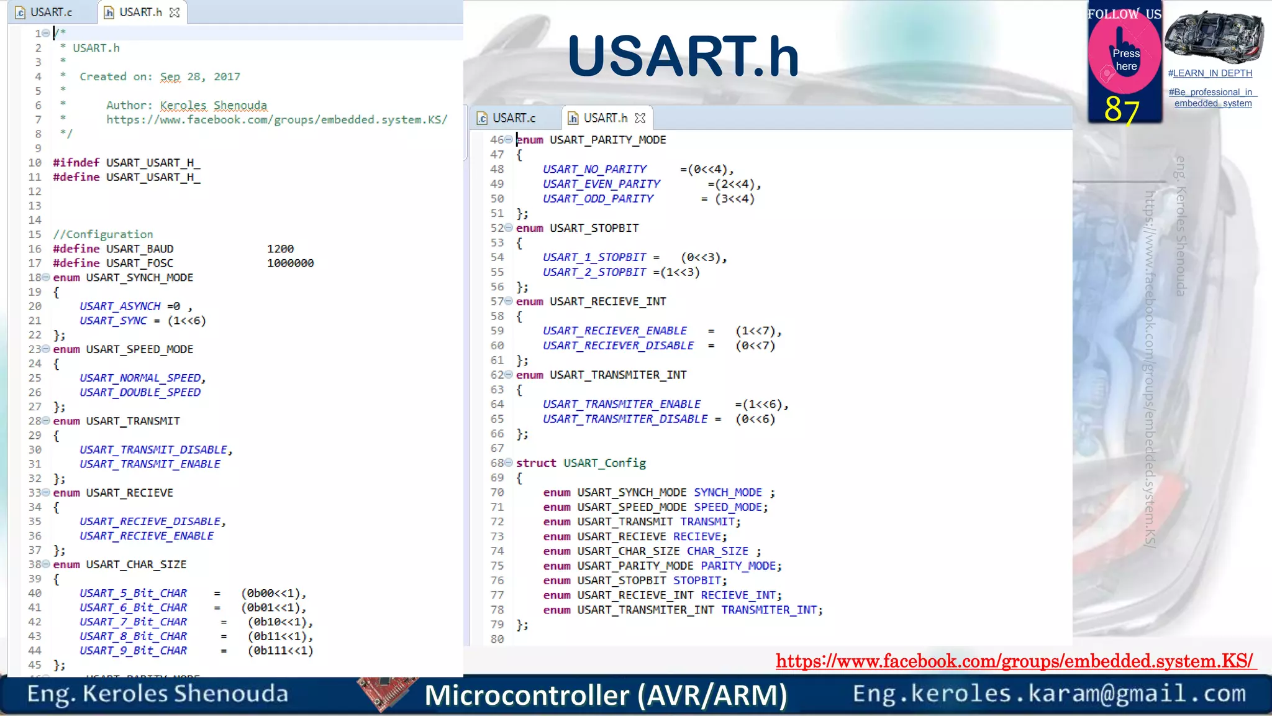Click header file icon on right USART.h tab
Viewport: 1272px width, 716px height.
coord(573,118)
